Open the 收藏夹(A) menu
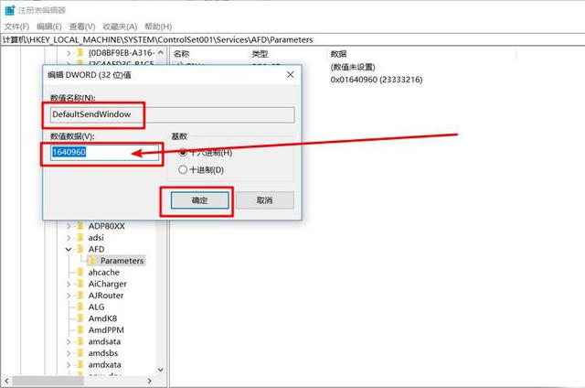 click(x=120, y=27)
